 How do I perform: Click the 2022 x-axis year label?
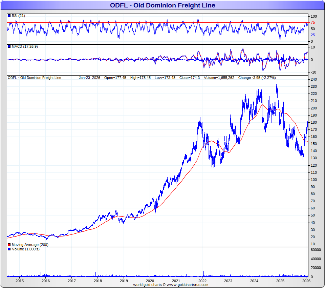[x=202, y=281]
